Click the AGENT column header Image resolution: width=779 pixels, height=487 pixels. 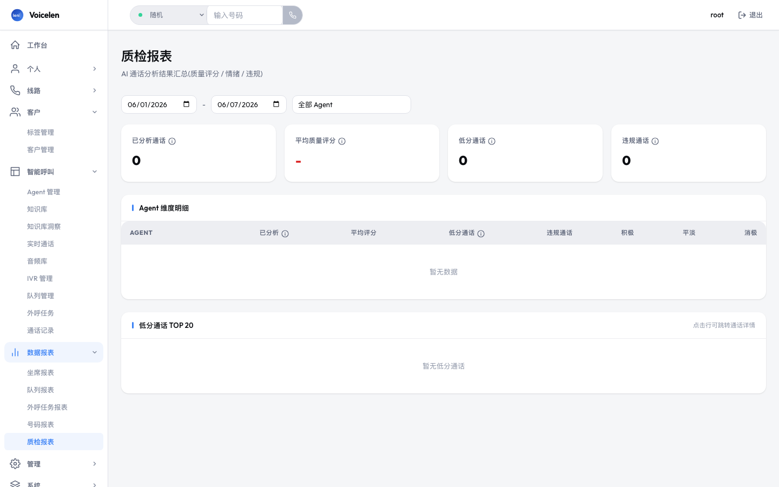pos(141,233)
